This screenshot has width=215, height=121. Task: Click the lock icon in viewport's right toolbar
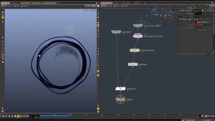(98, 17)
